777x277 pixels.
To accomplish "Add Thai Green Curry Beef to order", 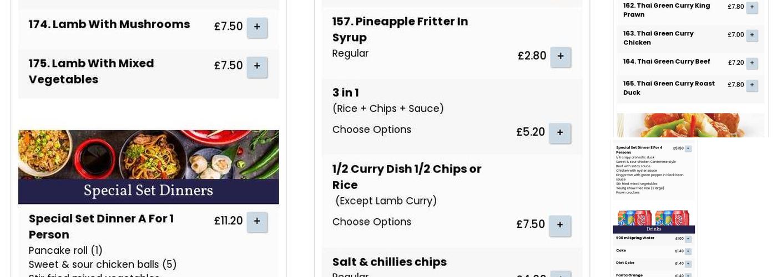I will pyautogui.click(x=752, y=63).
